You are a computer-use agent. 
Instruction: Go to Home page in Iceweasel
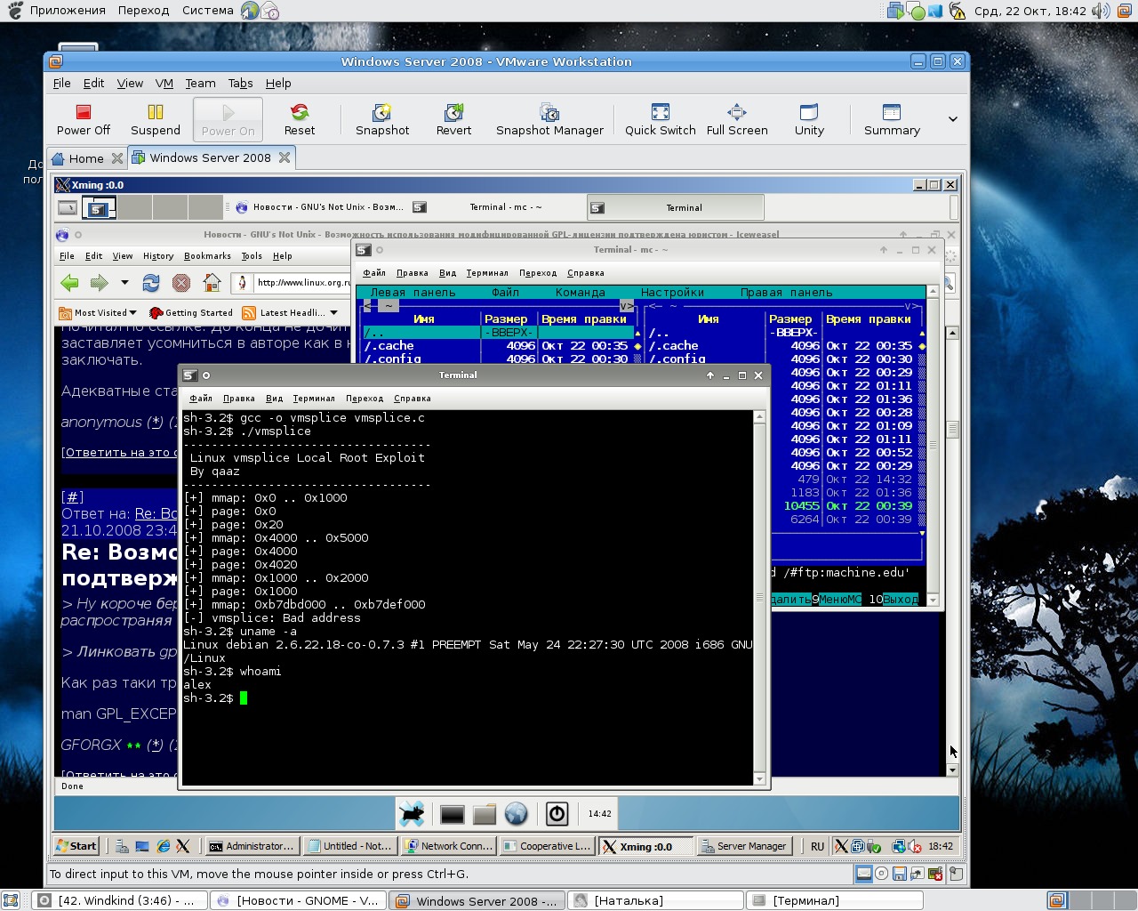212,283
